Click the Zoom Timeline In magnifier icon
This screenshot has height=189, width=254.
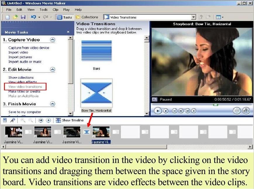click(23, 120)
